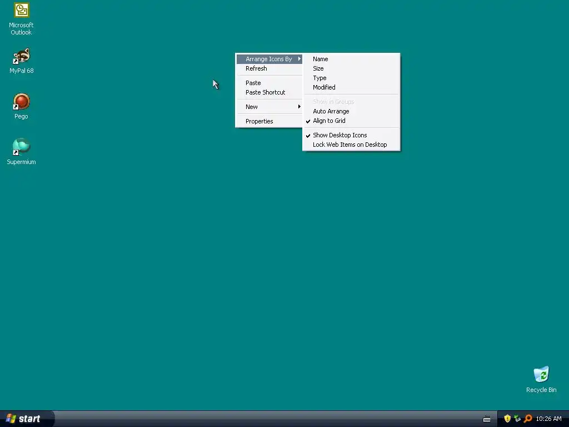Select the Pego desktop shortcut
Screen dimensions: 569x427
pos(21,106)
